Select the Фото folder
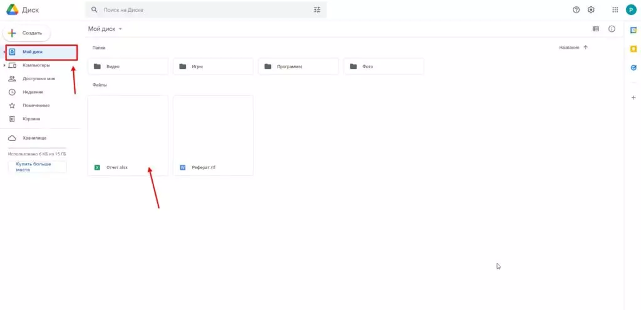The width and height of the screenshot is (641, 310). (384, 66)
